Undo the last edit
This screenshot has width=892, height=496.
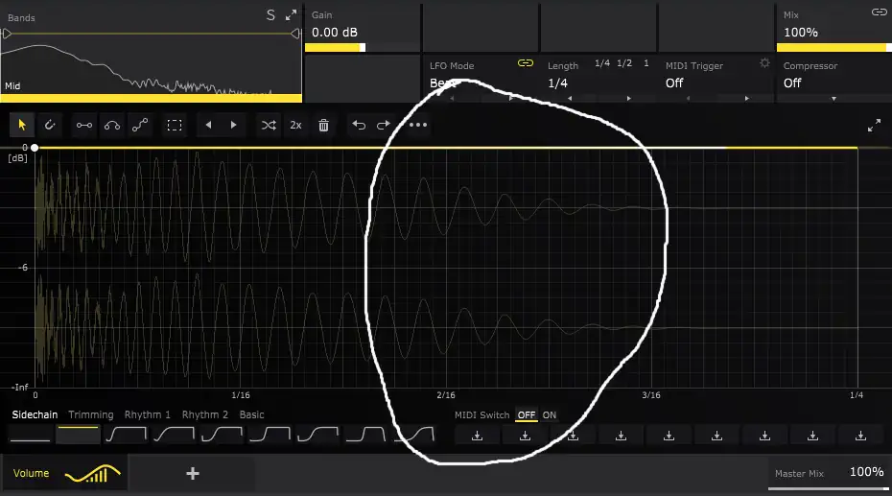click(359, 125)
